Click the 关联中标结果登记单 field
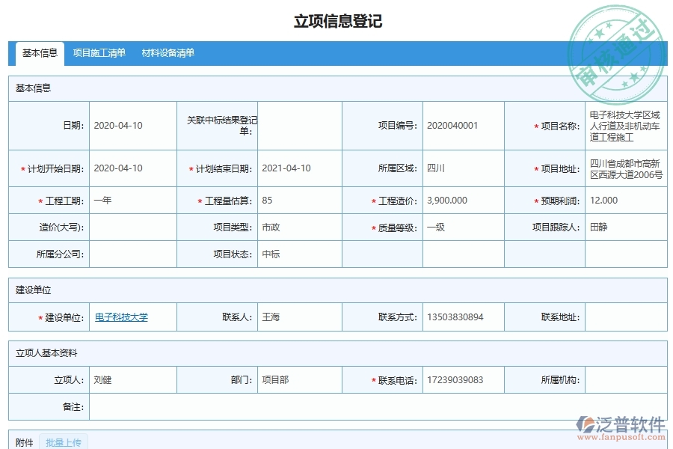 click(299, 125)
